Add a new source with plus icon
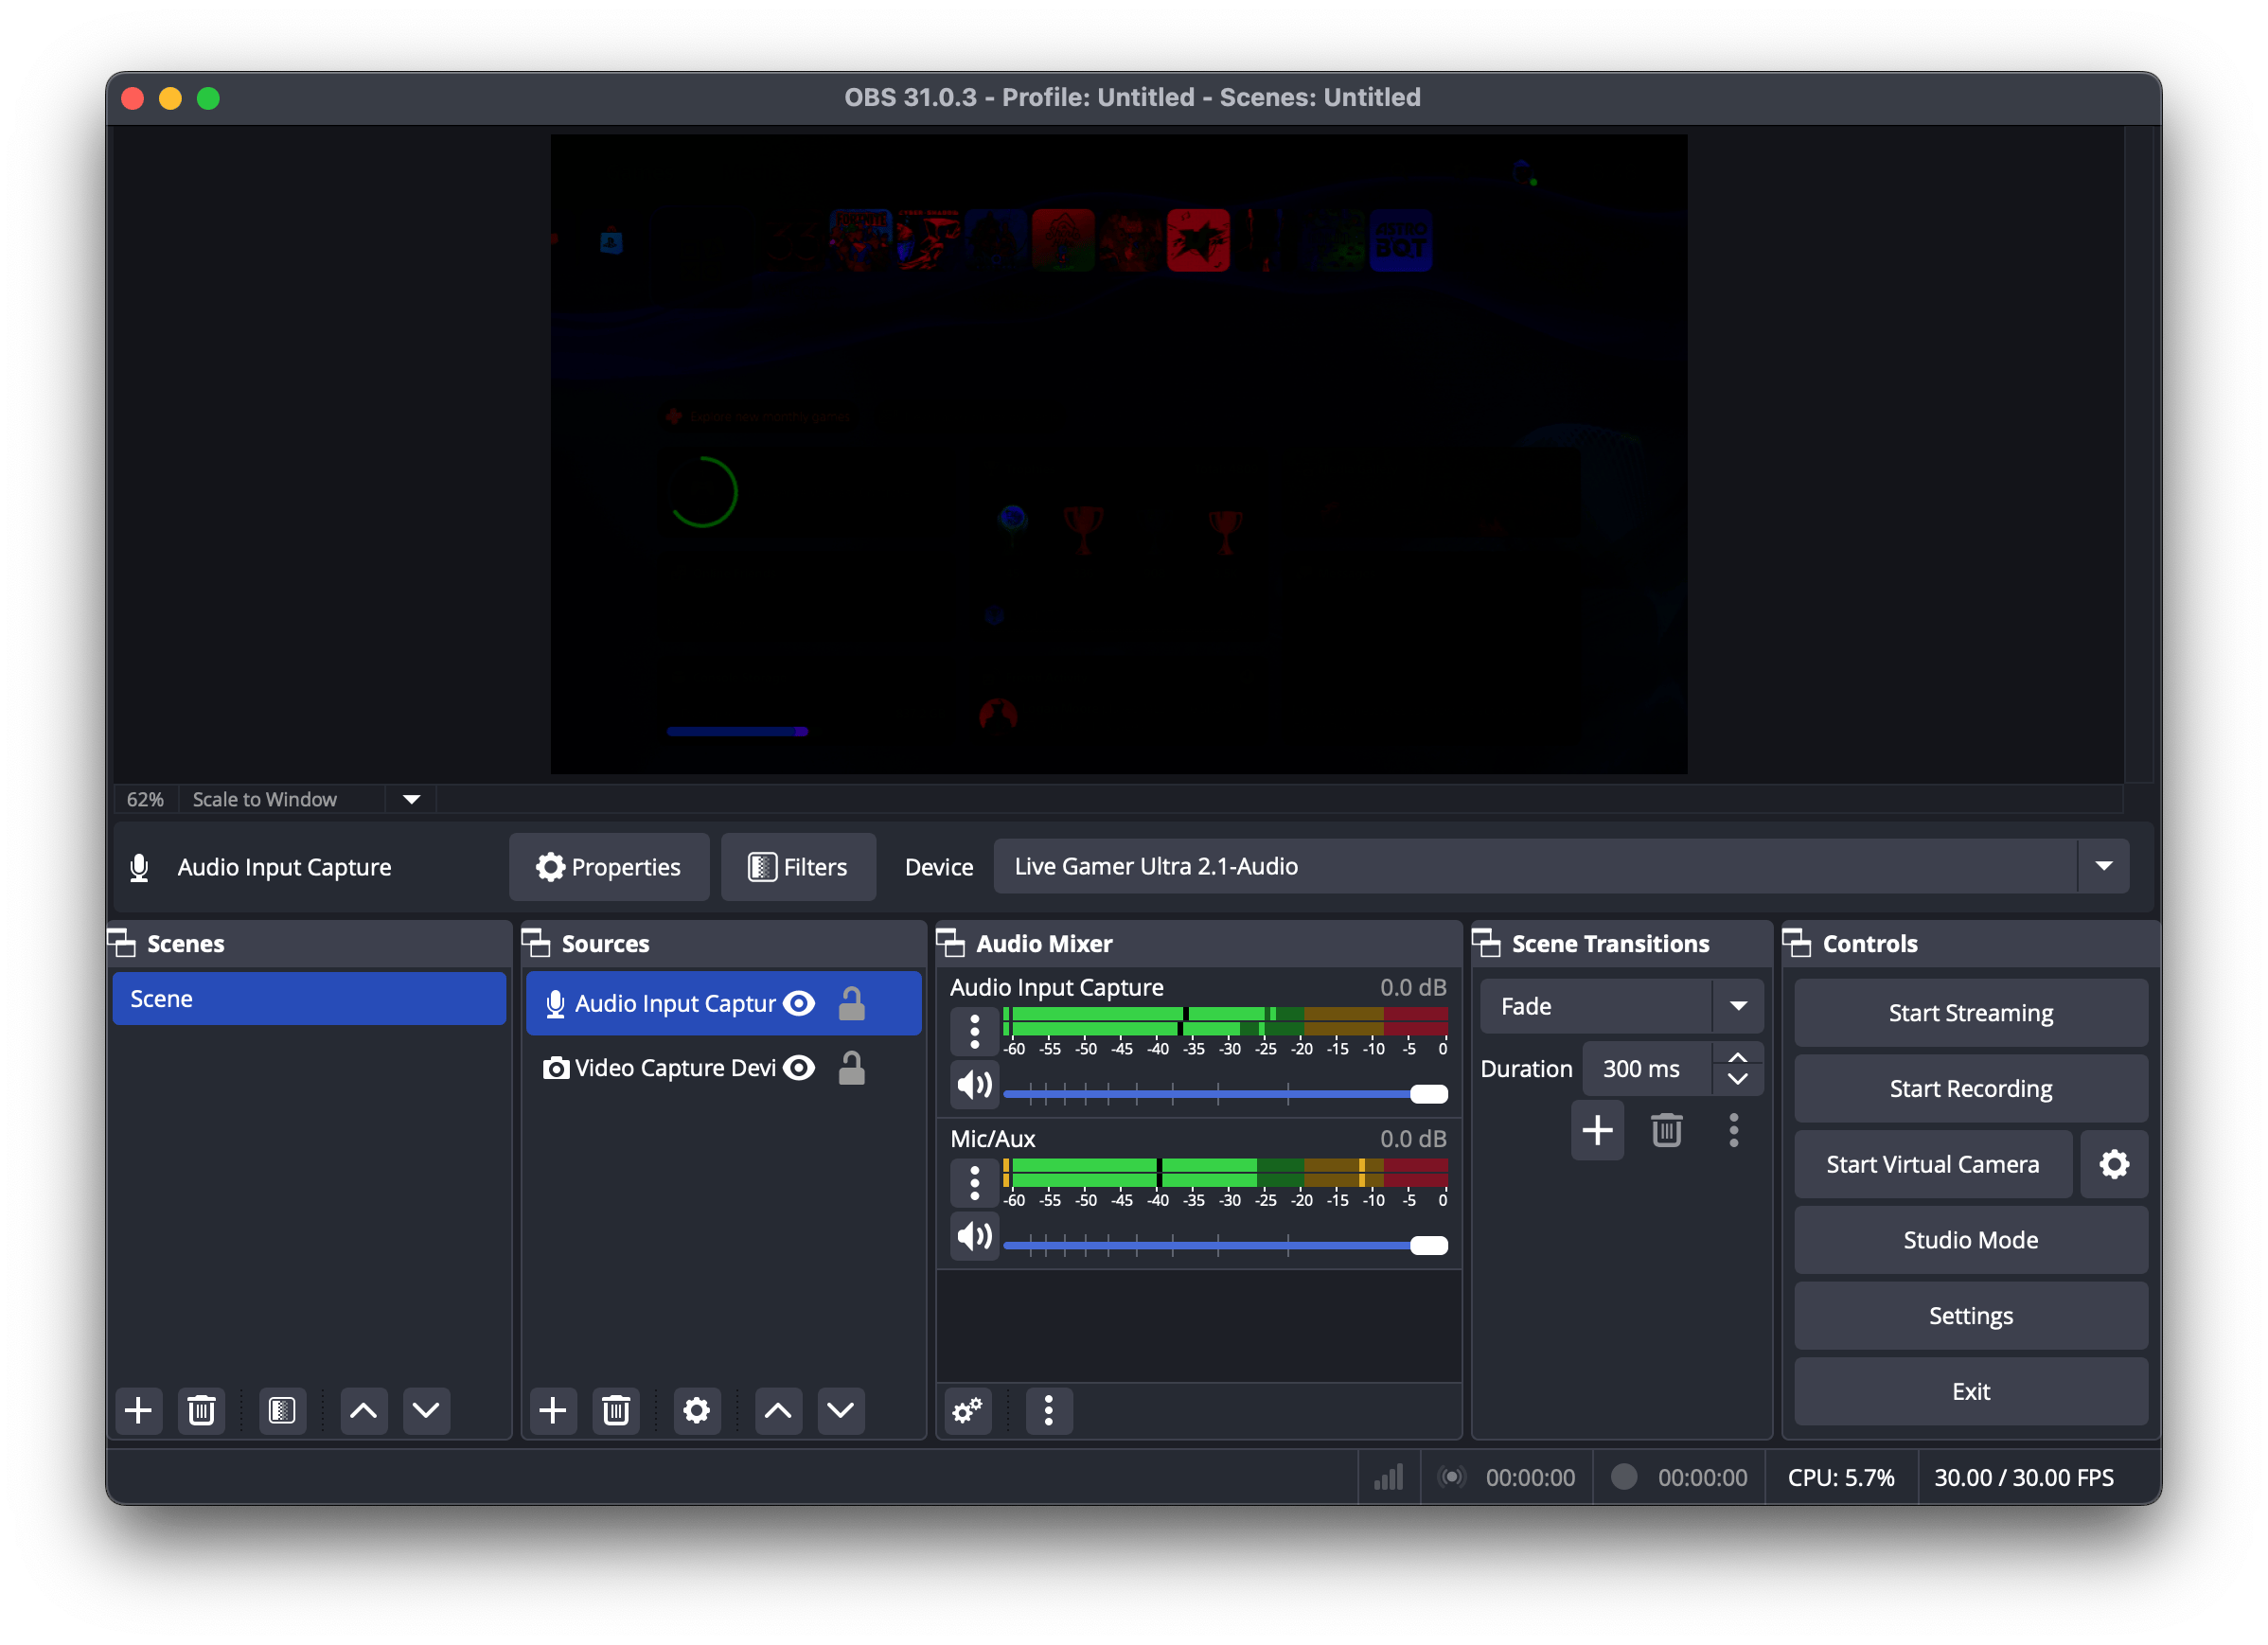Screen dimensions: 2268x1645 (553, 1411)
